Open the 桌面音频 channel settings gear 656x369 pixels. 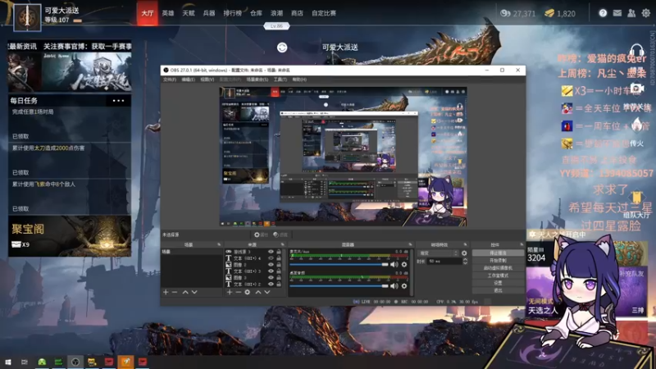point(404,285)
